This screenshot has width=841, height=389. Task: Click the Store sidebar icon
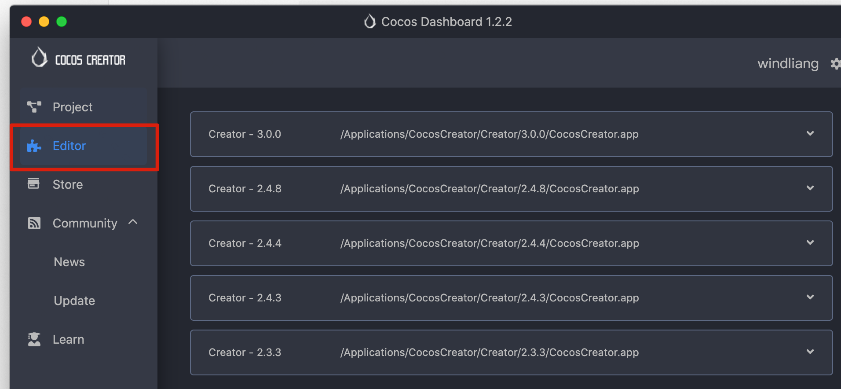click(33, 183)
